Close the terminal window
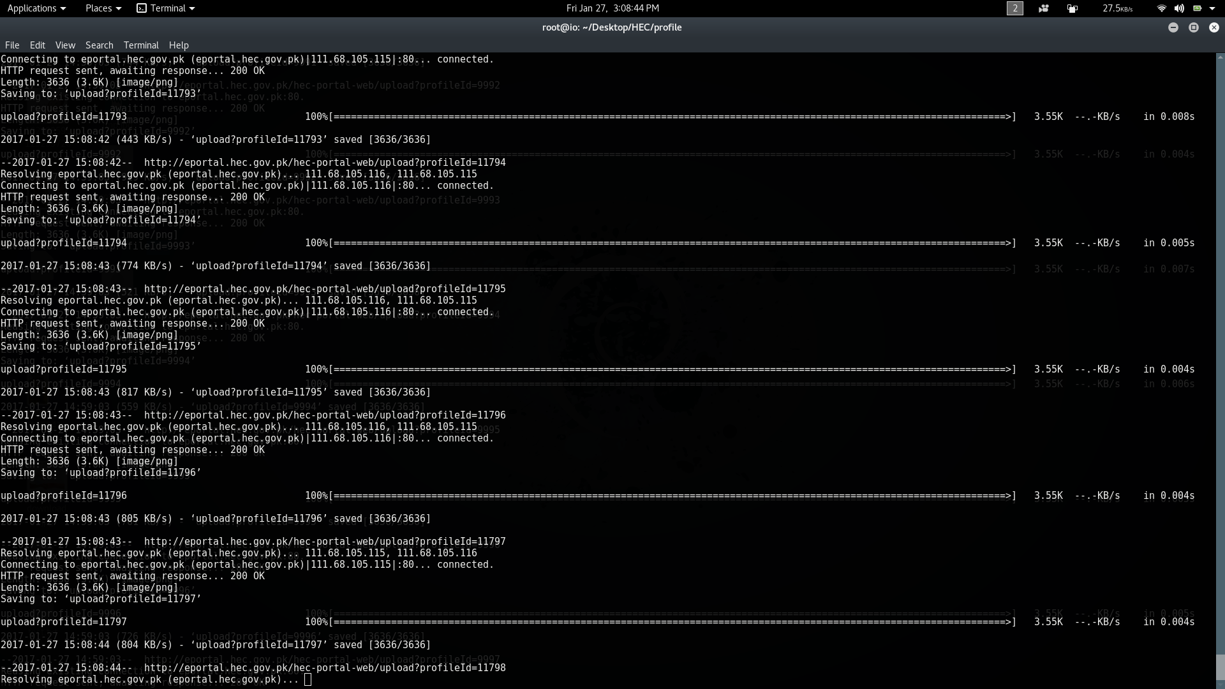Screen dimensions: 1225x689 pos(1214,27)
